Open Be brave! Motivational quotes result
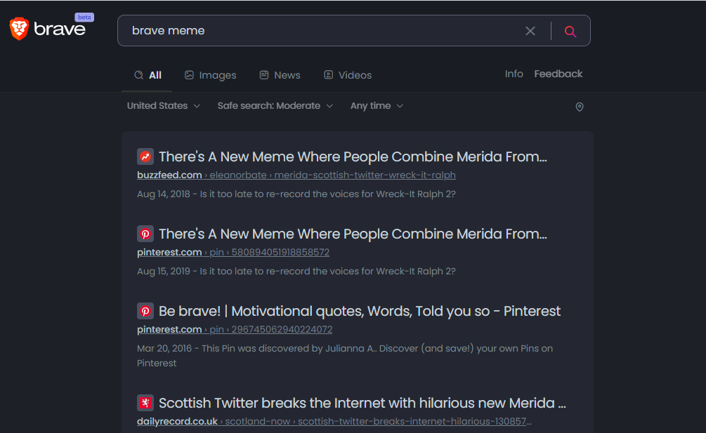The width and height of the screenshot is (706, 433). 359,311
